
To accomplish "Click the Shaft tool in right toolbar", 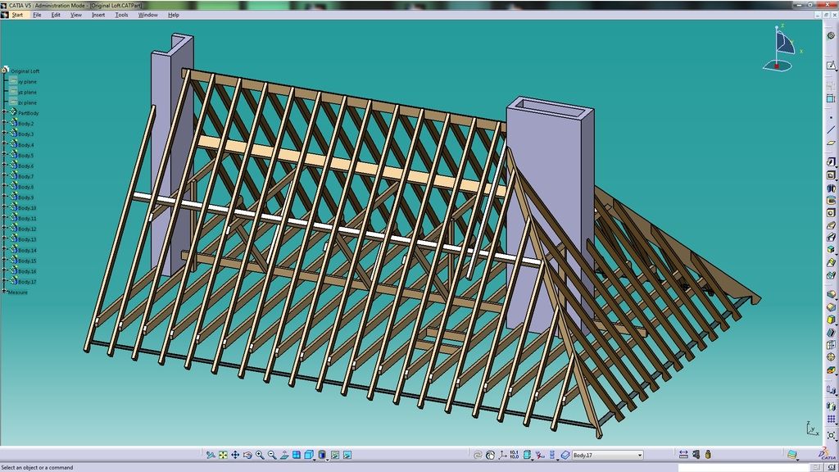I will (x=831, y=188).
